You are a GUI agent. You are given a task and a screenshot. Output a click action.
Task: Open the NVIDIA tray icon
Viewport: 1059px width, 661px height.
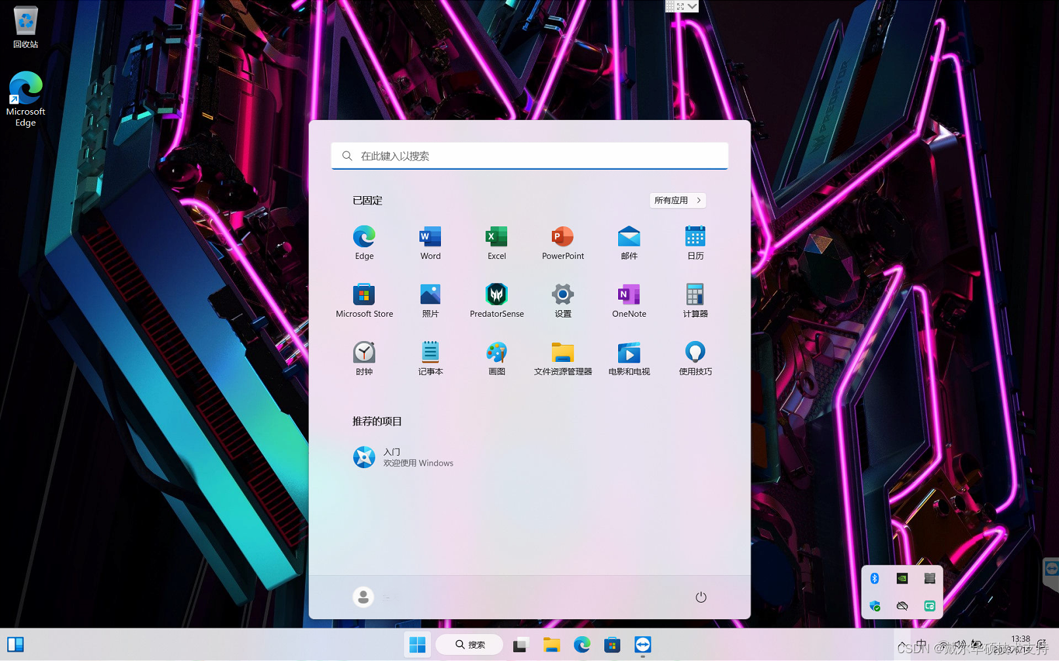click(x=902, y=578)
